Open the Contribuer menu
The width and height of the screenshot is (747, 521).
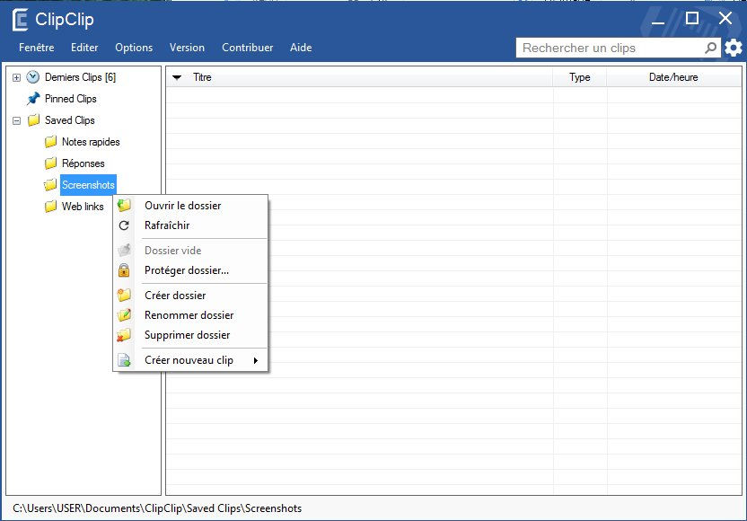click(x=247, y=48)
